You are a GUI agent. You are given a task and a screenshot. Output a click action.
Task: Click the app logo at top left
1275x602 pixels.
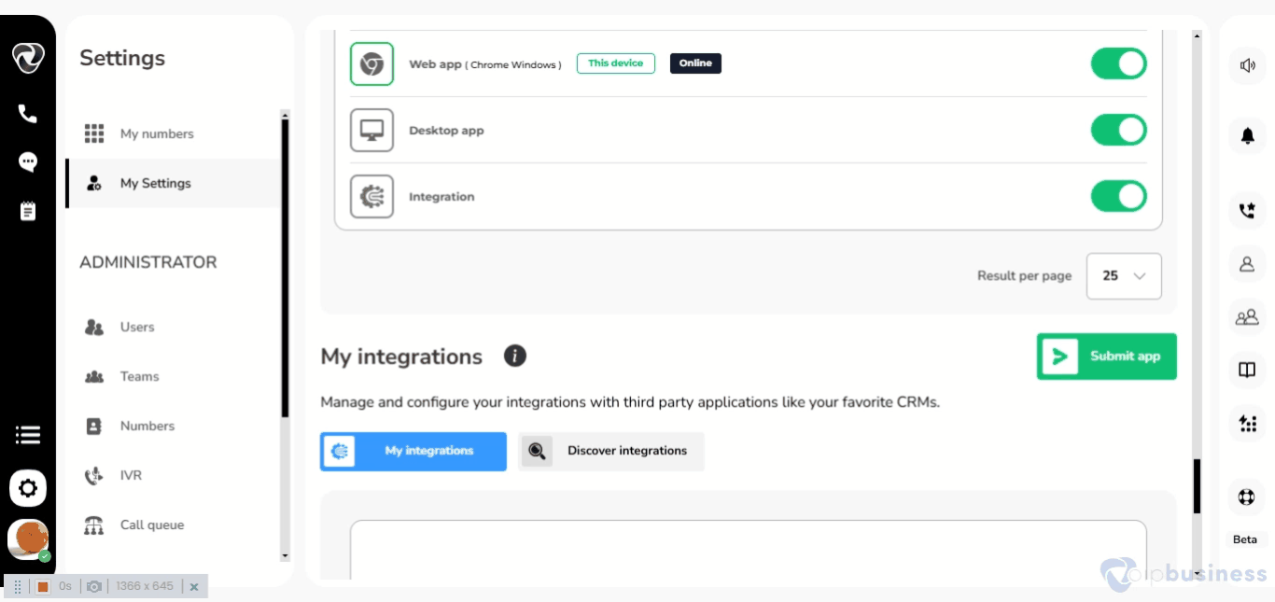pyautogui.click(x=28, y=58)
